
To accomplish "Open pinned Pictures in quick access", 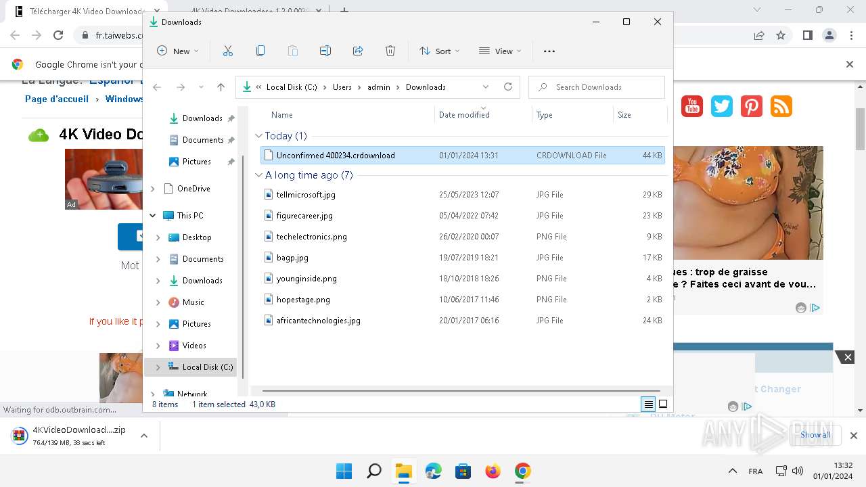I will pos(196,162).
